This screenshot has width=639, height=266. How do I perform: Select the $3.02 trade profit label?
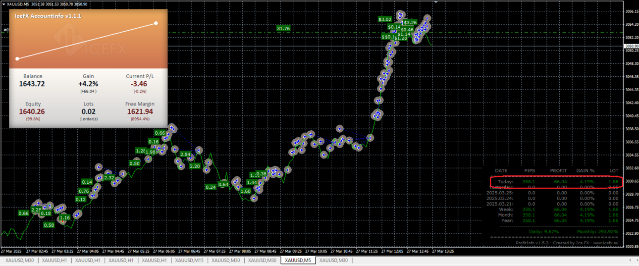coord(385,19)
